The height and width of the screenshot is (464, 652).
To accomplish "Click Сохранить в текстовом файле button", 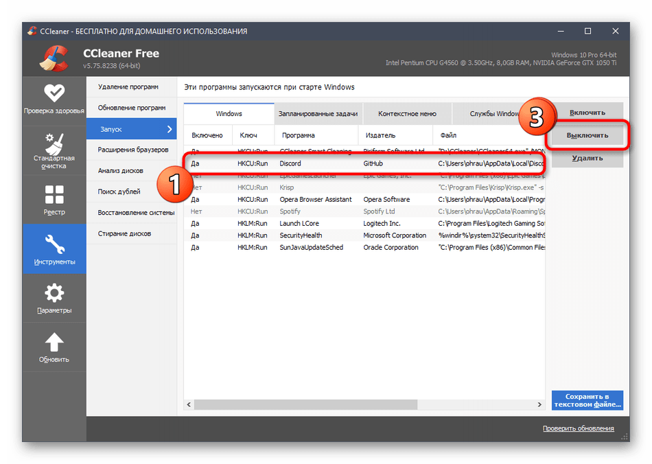I will point(587,400).
